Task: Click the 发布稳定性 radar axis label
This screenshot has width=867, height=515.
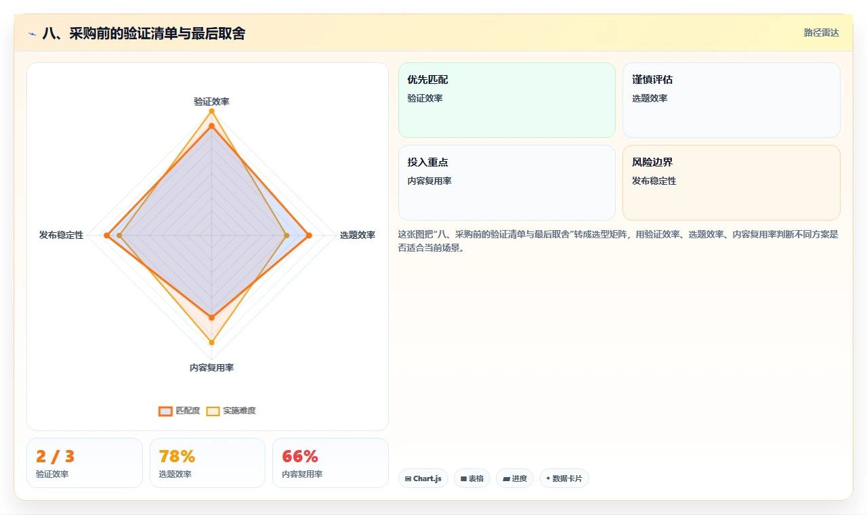Action: click(x=61, y=235)
